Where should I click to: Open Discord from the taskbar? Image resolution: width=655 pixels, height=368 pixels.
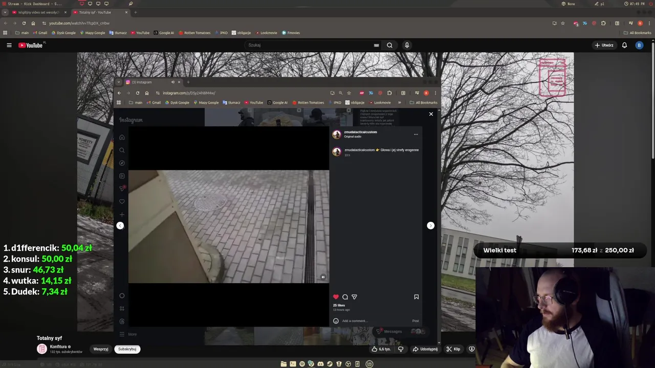[x=320, y=364]
